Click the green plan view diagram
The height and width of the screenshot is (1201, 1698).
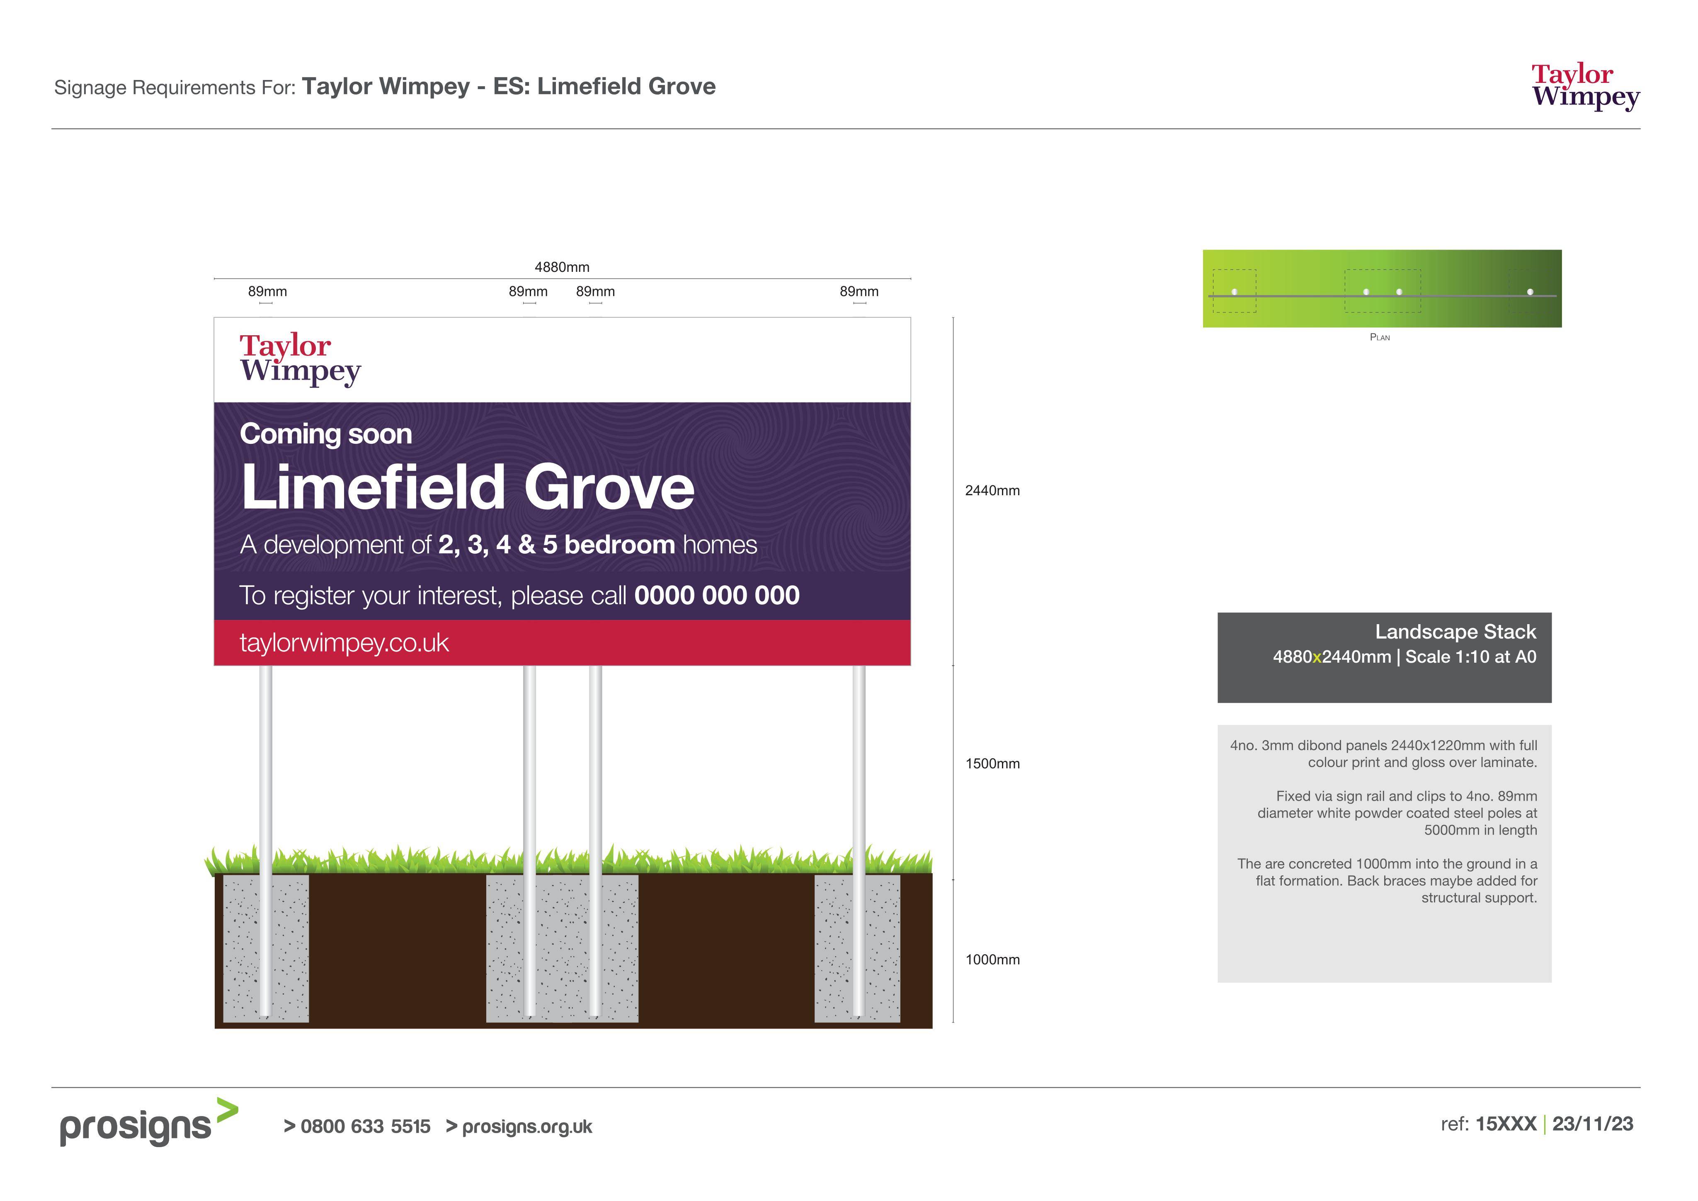(1381, 288)
